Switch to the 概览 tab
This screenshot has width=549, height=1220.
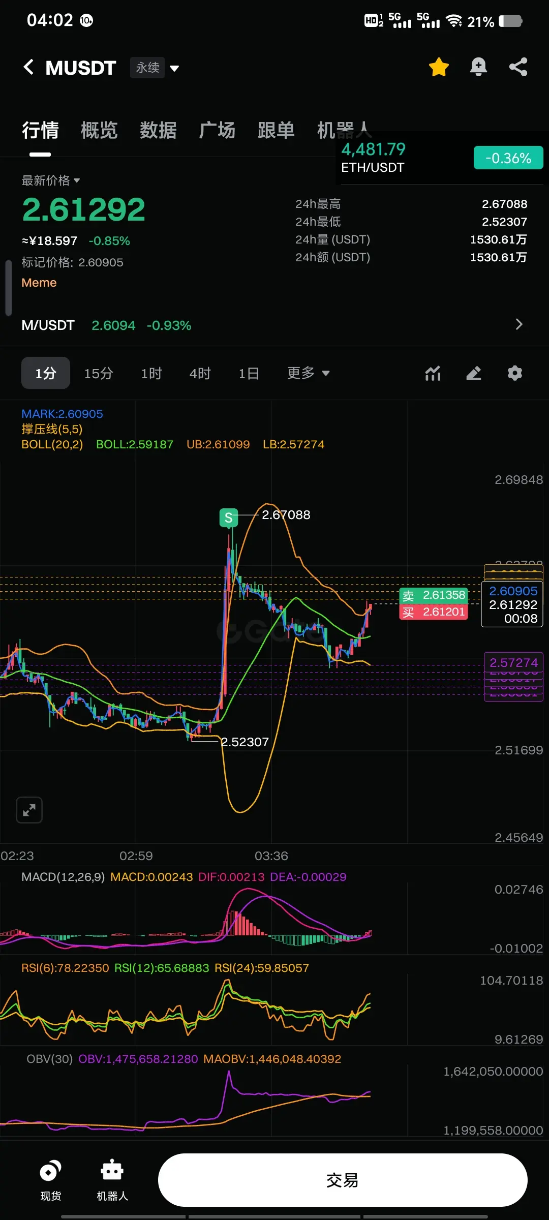coord(99,131)
